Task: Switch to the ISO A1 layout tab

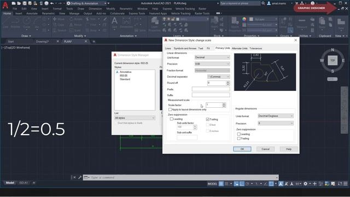Action: tap(24, 183)
